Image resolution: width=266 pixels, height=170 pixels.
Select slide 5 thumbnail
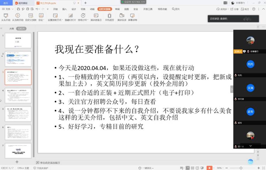click(x=18, y=114)
